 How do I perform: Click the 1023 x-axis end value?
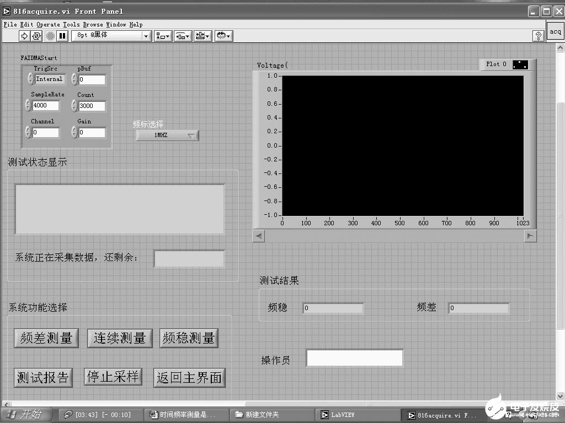tap(523, 223)
